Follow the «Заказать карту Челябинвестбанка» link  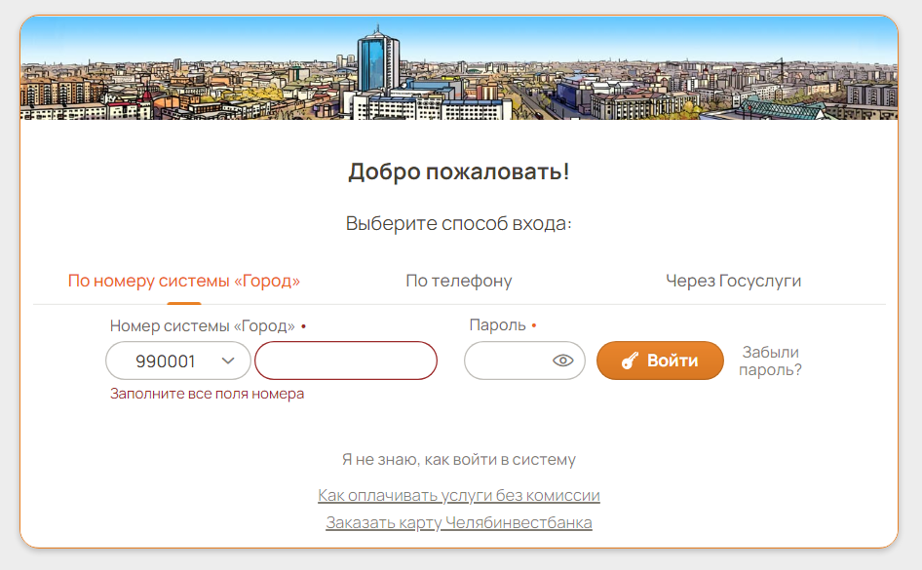click(x=459, y=522)
